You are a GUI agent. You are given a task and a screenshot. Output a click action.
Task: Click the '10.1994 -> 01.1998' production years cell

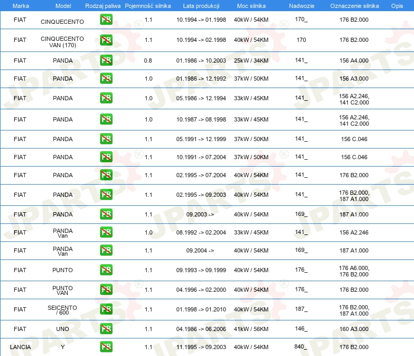[x=201, y=20]
